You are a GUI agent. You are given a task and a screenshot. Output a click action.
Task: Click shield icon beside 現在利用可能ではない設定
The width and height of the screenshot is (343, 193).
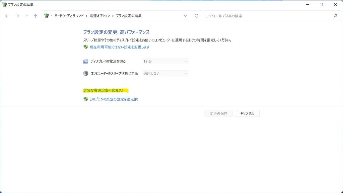click(x=86, y=47)
